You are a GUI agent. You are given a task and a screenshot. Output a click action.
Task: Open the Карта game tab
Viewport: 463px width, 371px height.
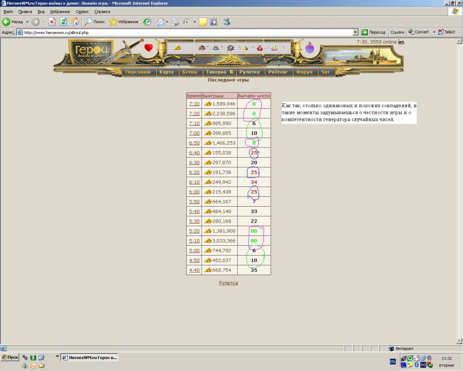click(x=167, y=72)
